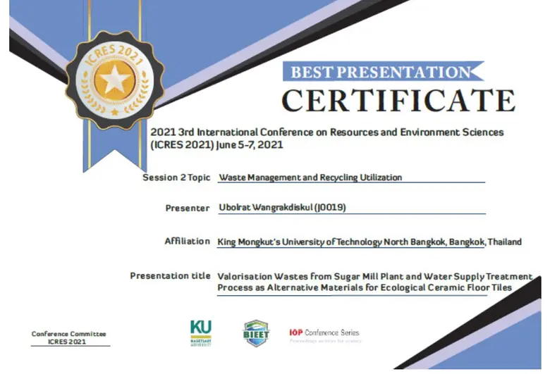The image size is (550, 374).
Task: Click the Affiliation label
Action: [187, 241]
